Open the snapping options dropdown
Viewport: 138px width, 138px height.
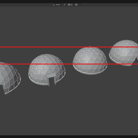[72, 5]
